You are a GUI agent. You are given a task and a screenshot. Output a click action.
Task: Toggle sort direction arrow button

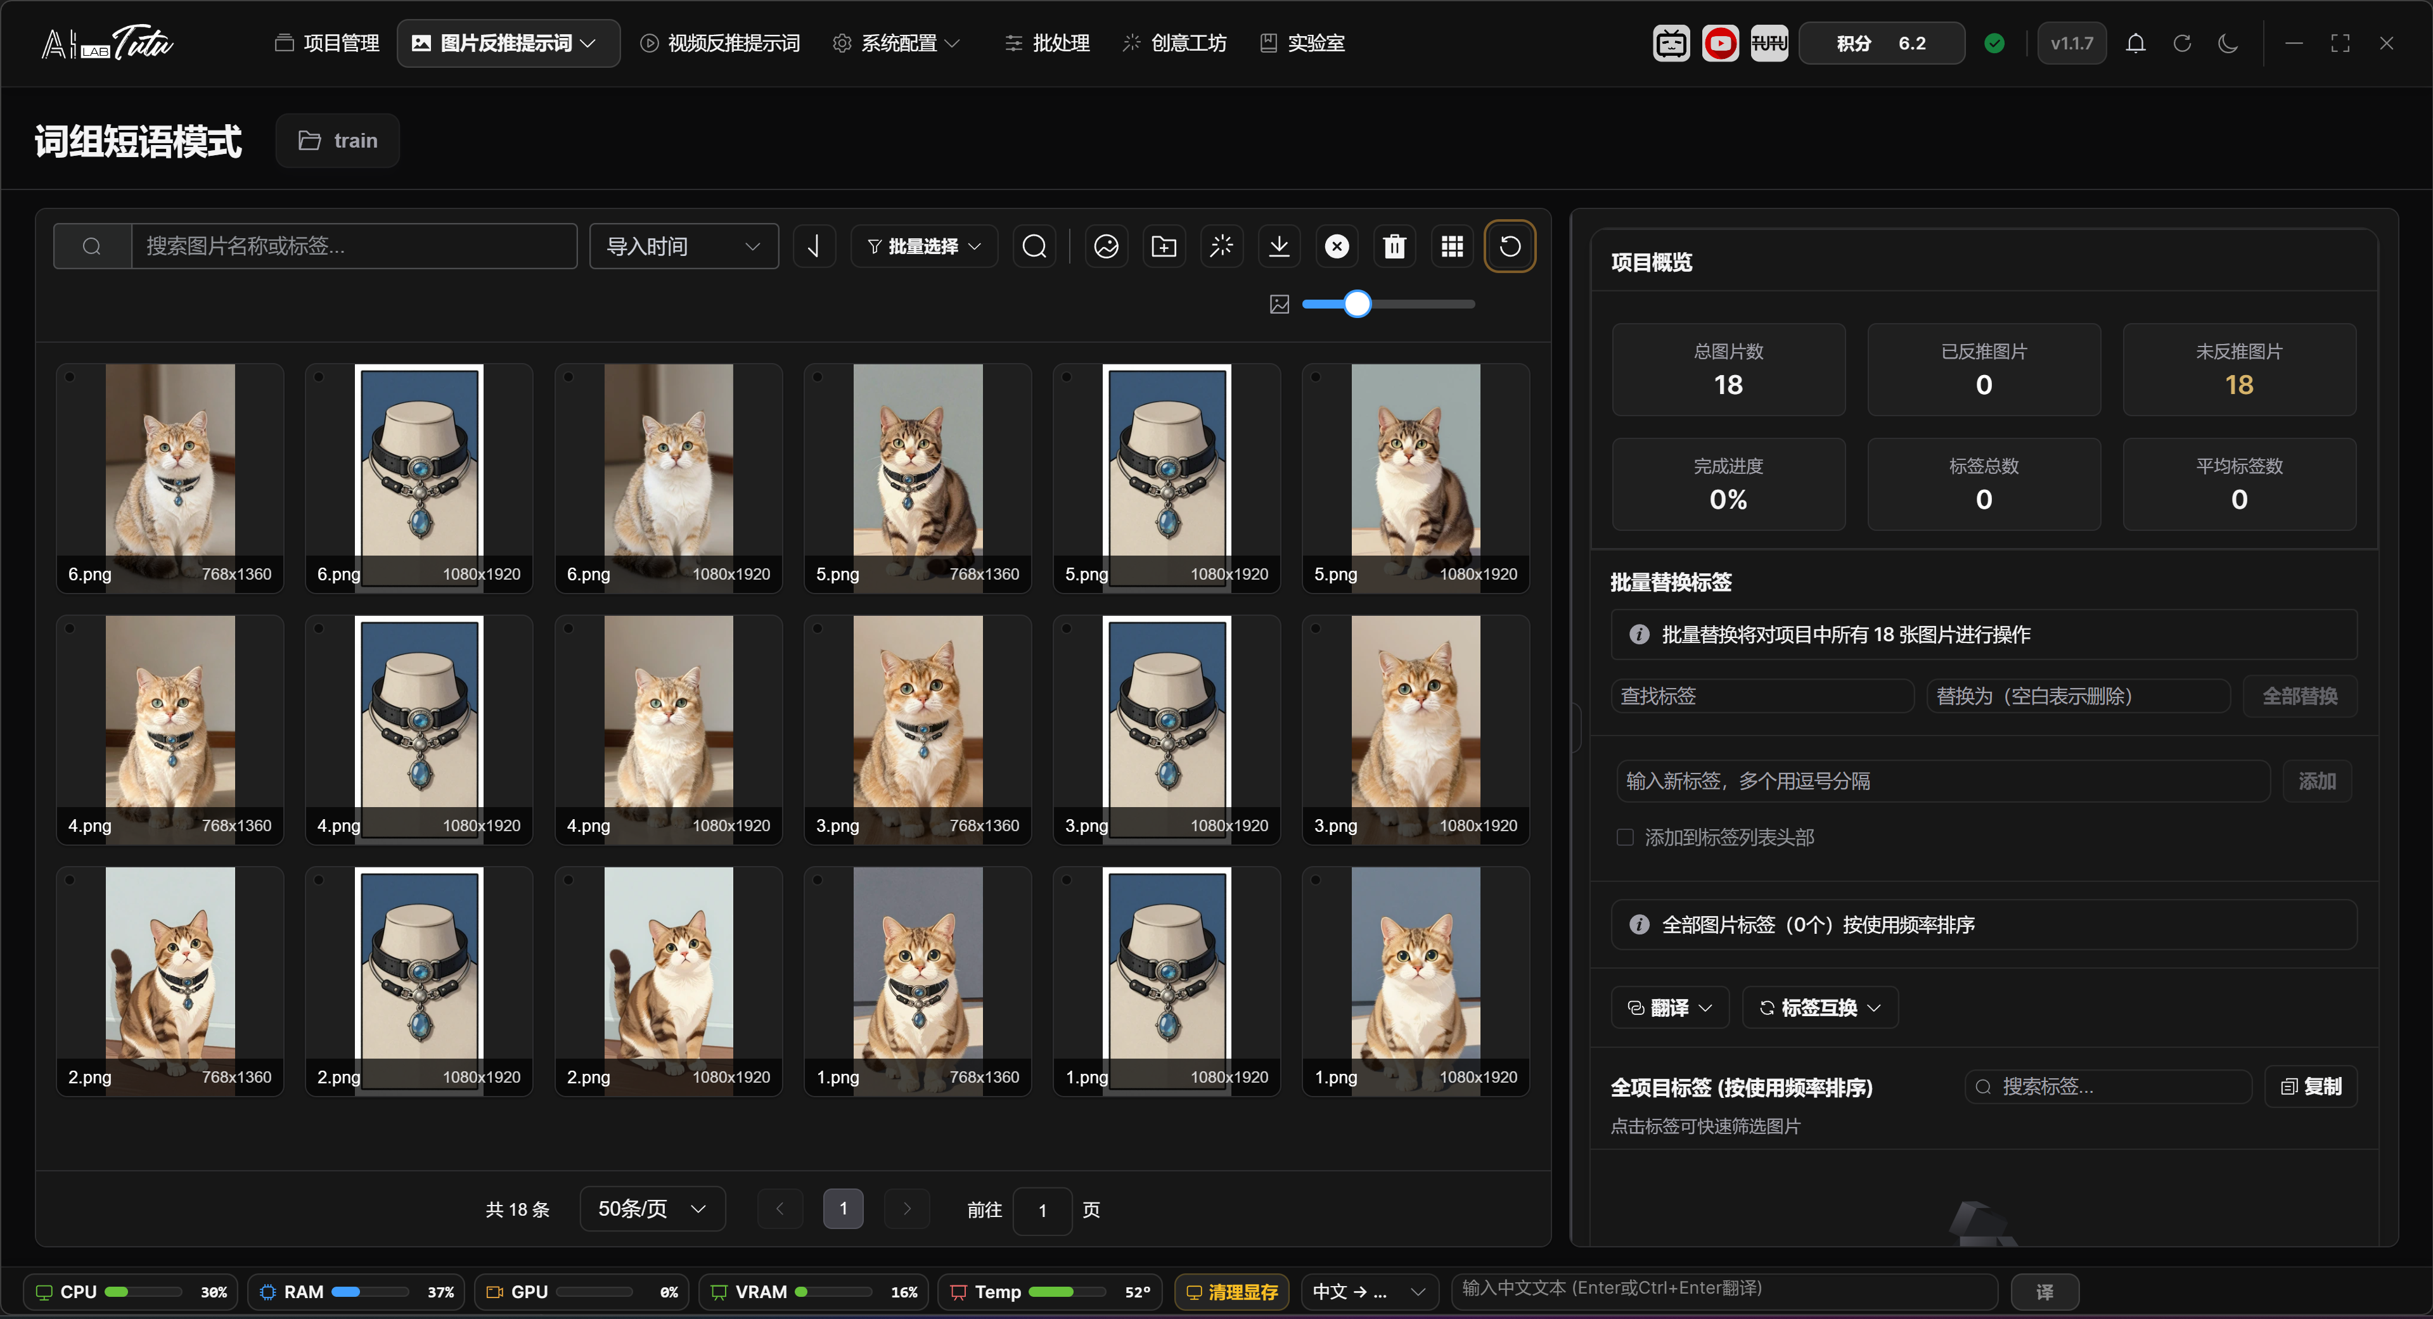pyautogui.click(x=814, y=246)
